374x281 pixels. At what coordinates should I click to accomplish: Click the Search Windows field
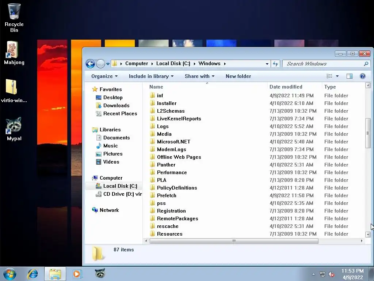point(326,64)
